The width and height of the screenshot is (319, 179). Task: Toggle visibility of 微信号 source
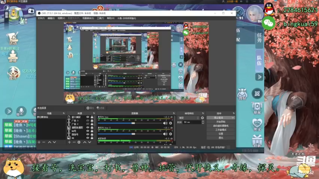[x=88, y=134]
